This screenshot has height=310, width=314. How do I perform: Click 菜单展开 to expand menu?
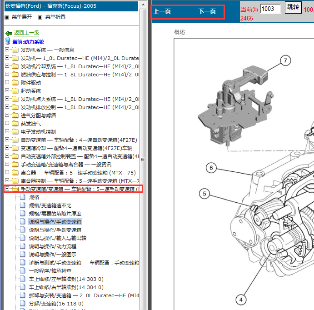22,17
